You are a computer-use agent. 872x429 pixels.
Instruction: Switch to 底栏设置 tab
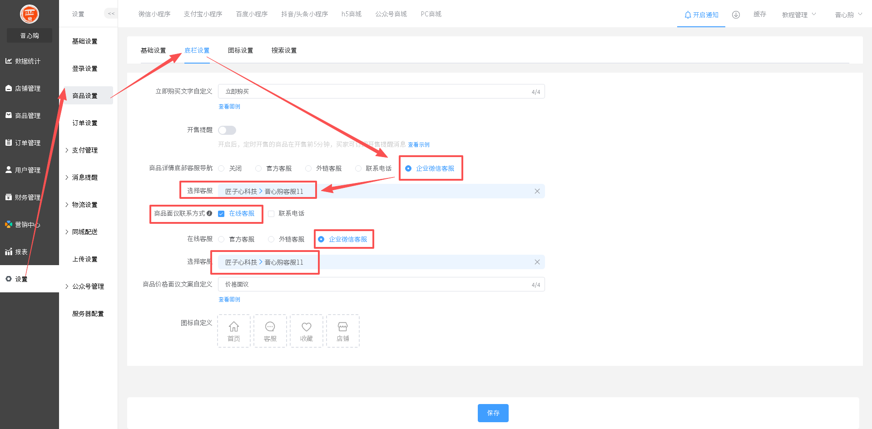(197, 50)
